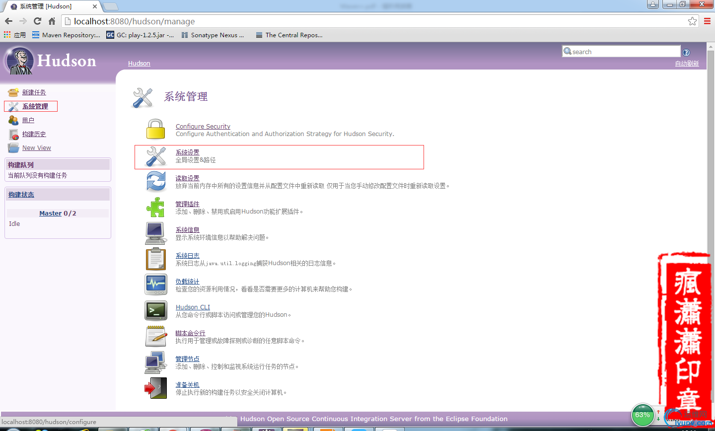This screenshot has height=431, width=715.
Task: Click the Chrome user profile button
Action: [653, 4]
